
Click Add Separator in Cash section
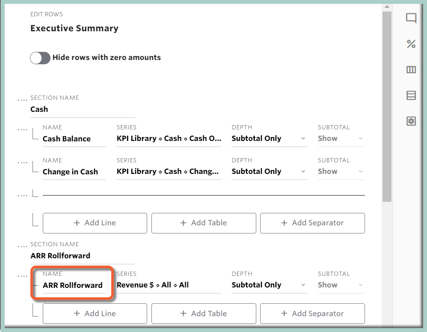[312, 223]
